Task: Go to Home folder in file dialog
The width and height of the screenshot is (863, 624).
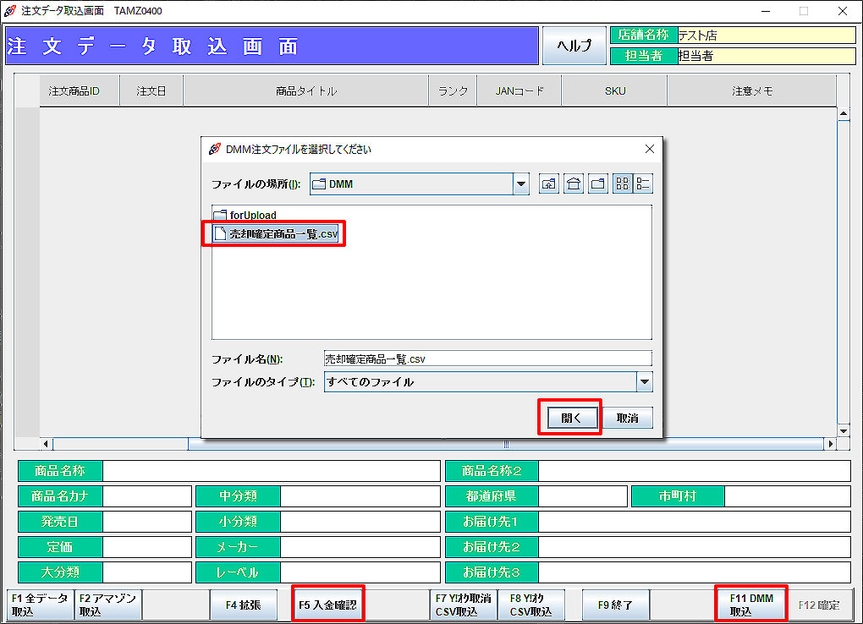Action: click(574, 183)
